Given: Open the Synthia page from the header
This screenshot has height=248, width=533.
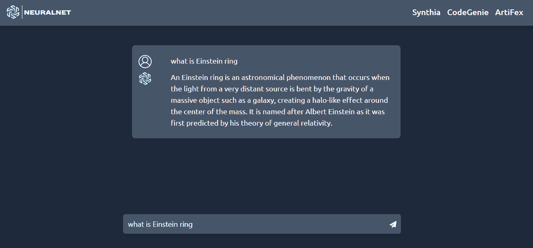Looking at the screenshot, I should pyautogui.click(x=426, y=12).
